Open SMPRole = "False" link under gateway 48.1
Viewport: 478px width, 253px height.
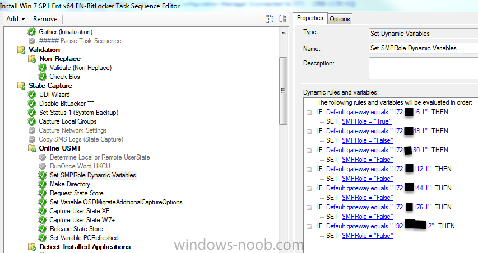[368, 140]
